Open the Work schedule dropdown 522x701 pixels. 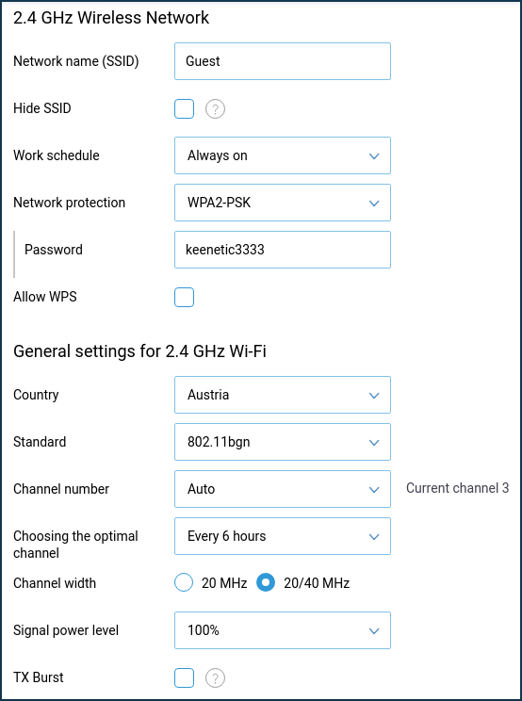click(283, 155)
